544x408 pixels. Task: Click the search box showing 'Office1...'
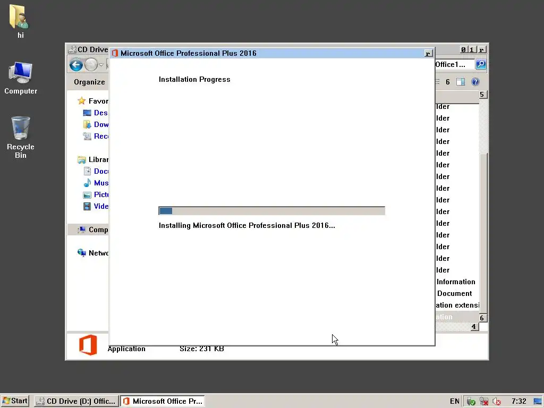[x=455, y=64]
